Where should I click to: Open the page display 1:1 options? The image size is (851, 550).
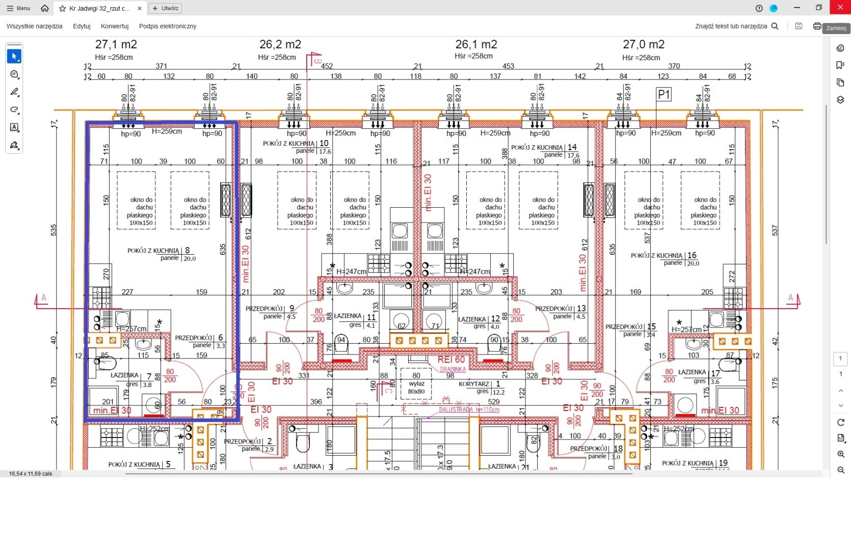pos(841,438)
